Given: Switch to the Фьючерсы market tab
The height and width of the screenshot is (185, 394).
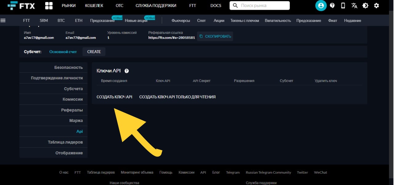Looking at the screenshot, I should pos(181,20).
